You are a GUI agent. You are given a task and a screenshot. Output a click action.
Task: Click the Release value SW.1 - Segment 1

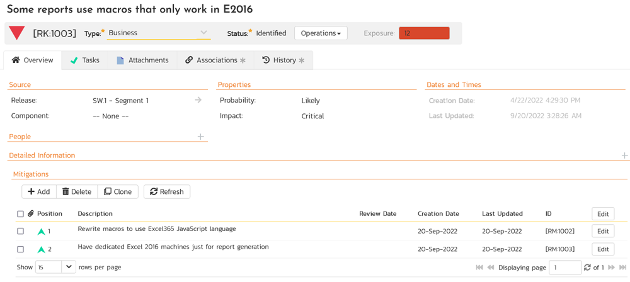point(120,101)
